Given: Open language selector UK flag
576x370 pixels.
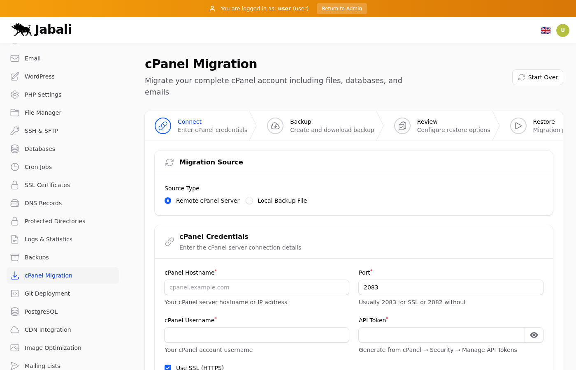Looking at the screenshot, I should (546, 30).
